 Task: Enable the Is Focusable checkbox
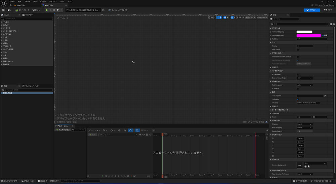click(298, 74)
